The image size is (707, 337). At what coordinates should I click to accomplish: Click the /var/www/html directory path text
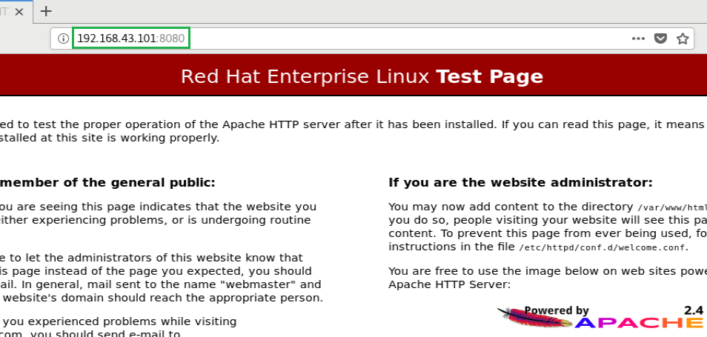point(672,207)
